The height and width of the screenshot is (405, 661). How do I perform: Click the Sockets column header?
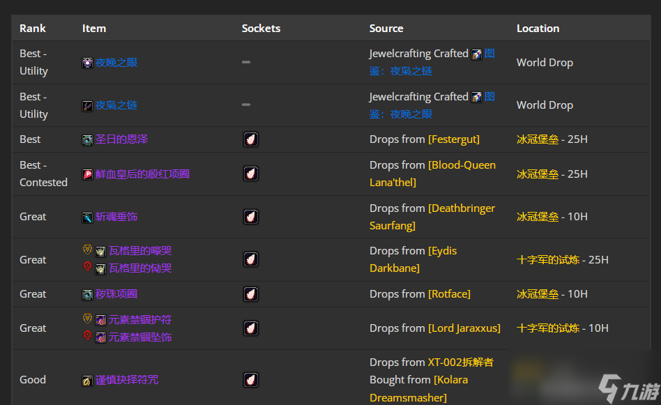pos(261,29)
